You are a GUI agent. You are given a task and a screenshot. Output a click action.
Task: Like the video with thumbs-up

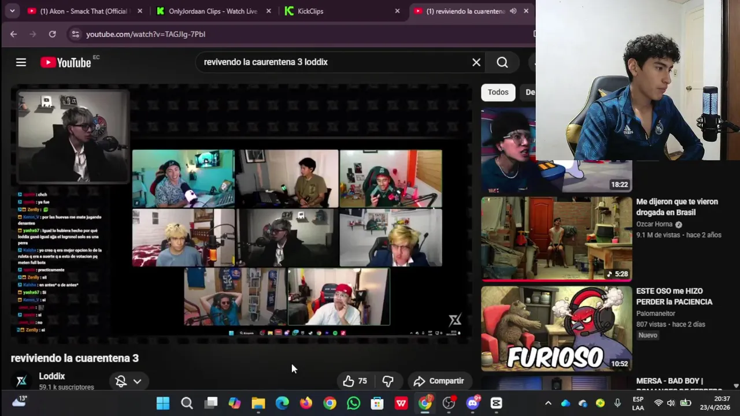tap(355, 381)
